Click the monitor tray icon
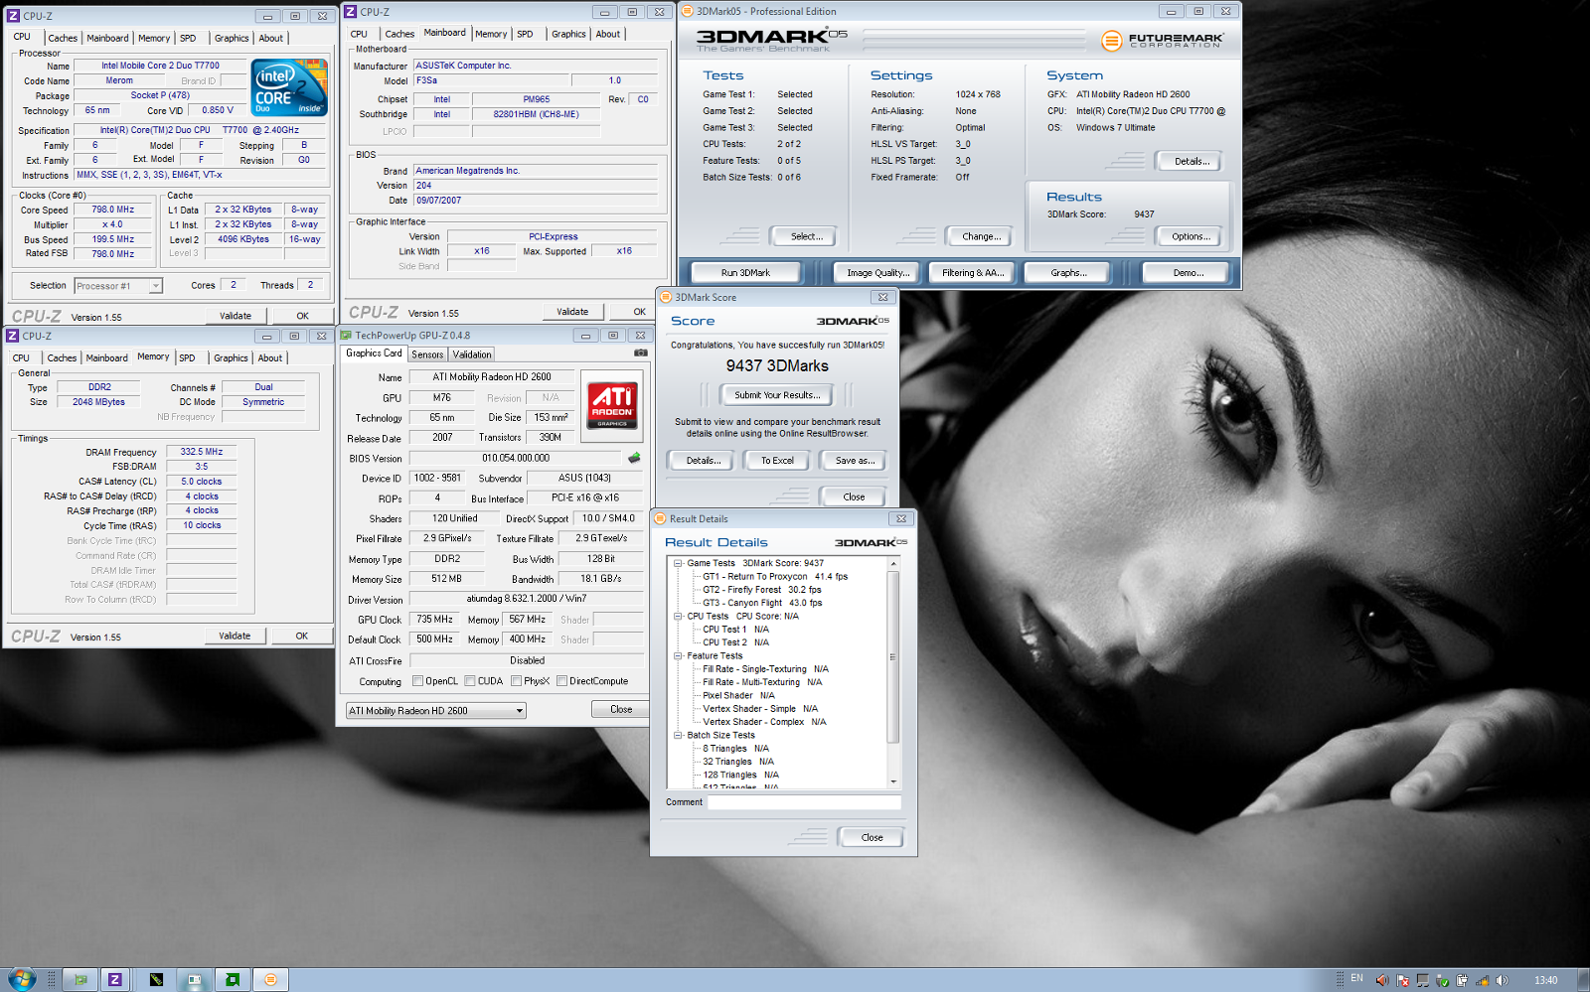The height and width of the screenshot is (992, 1590). pos(1422,980)
